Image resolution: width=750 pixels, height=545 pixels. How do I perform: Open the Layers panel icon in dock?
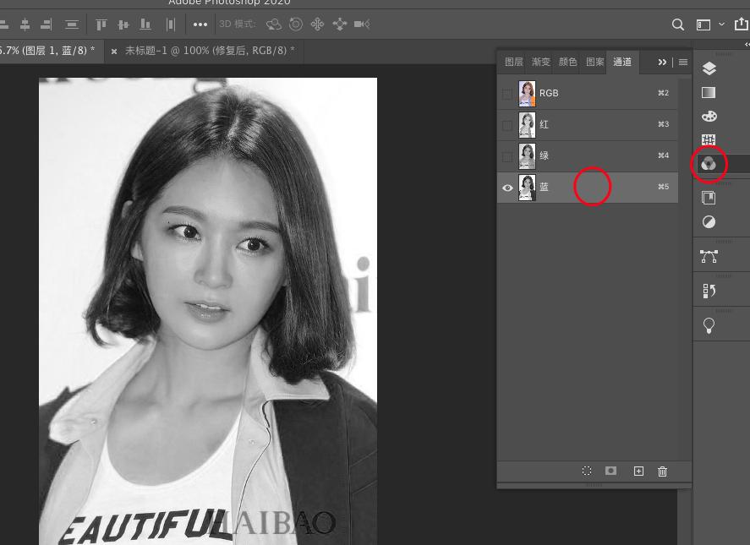pyautogui.click(x=709, y=68)
